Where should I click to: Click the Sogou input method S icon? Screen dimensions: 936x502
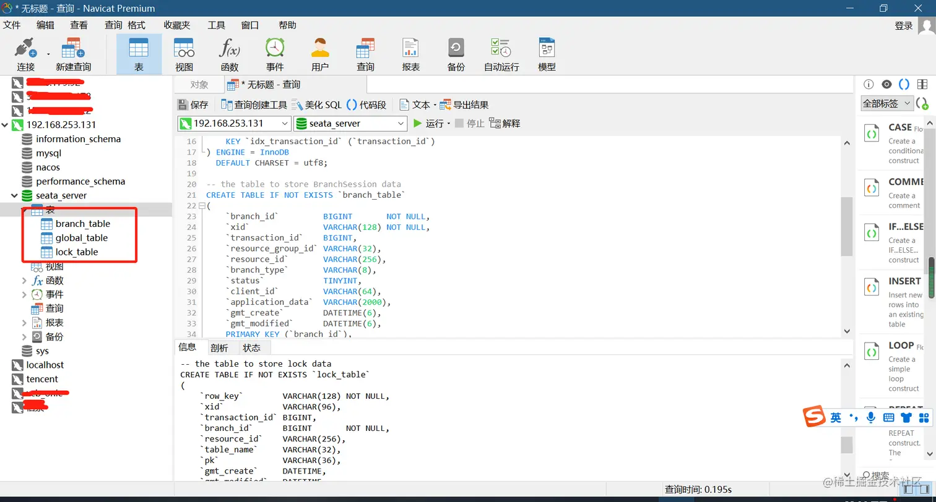coord(815,417)
